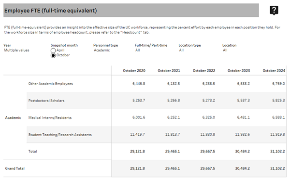Open the help question mark icon
Image resolution: width=290 pixels, height=179 pixels.
point(274,10)
